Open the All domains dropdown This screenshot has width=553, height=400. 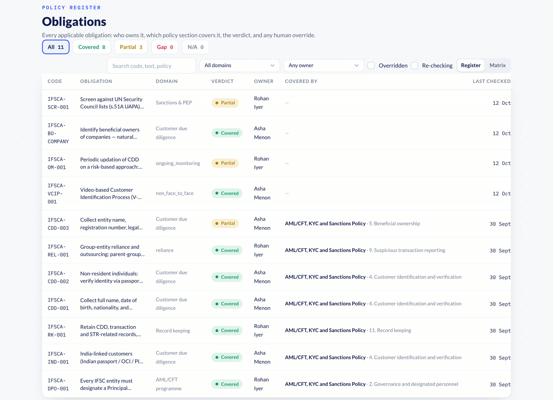(x=240, y=65)
